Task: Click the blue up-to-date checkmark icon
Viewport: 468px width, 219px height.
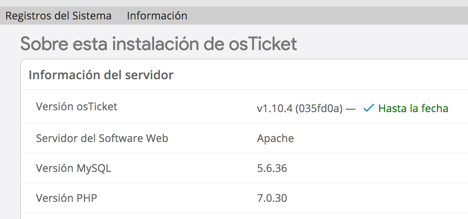Action: click(369, 108)
